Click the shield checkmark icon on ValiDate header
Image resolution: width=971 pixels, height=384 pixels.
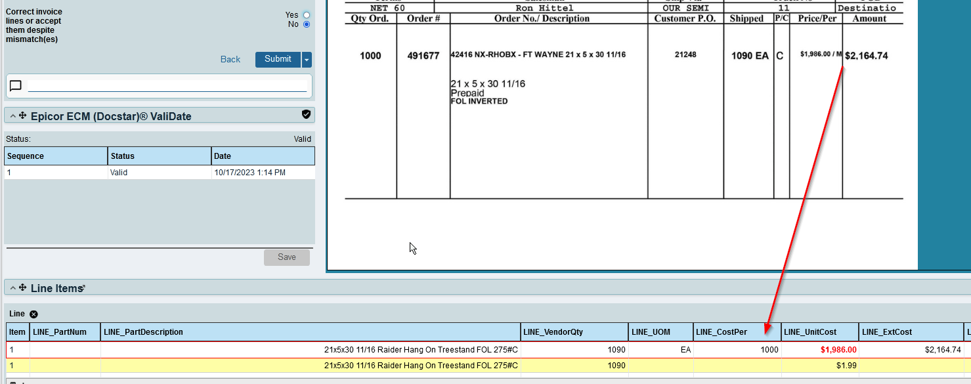[306, 114]
